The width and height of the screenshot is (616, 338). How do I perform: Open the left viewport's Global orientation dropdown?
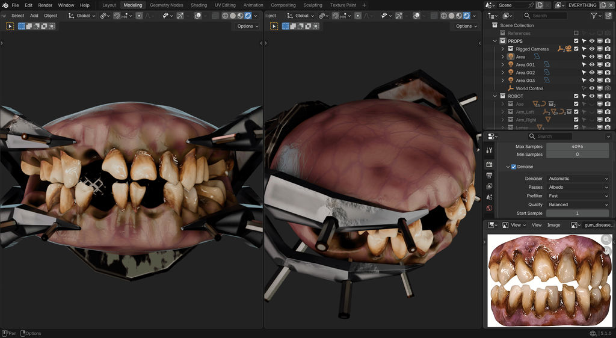click(82, 16)
